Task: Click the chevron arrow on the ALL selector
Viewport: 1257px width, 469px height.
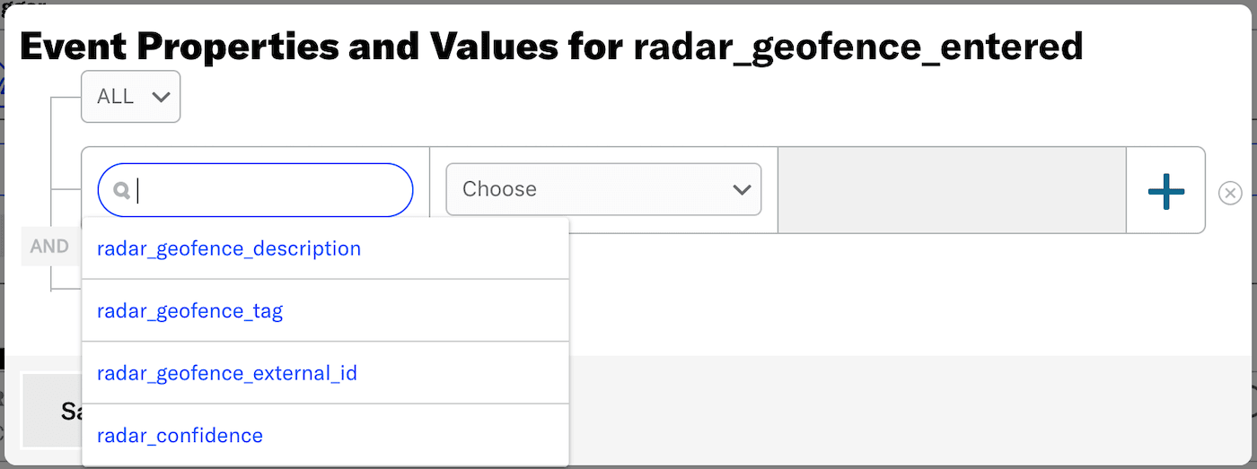Action: (162, 97)
